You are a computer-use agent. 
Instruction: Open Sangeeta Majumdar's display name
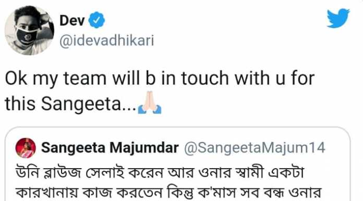click(x=110, y=148)
